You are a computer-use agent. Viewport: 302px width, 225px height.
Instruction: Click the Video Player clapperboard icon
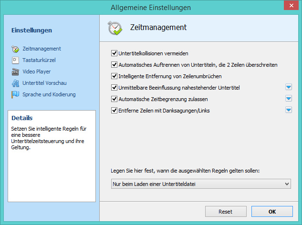(x=15, y=72)
